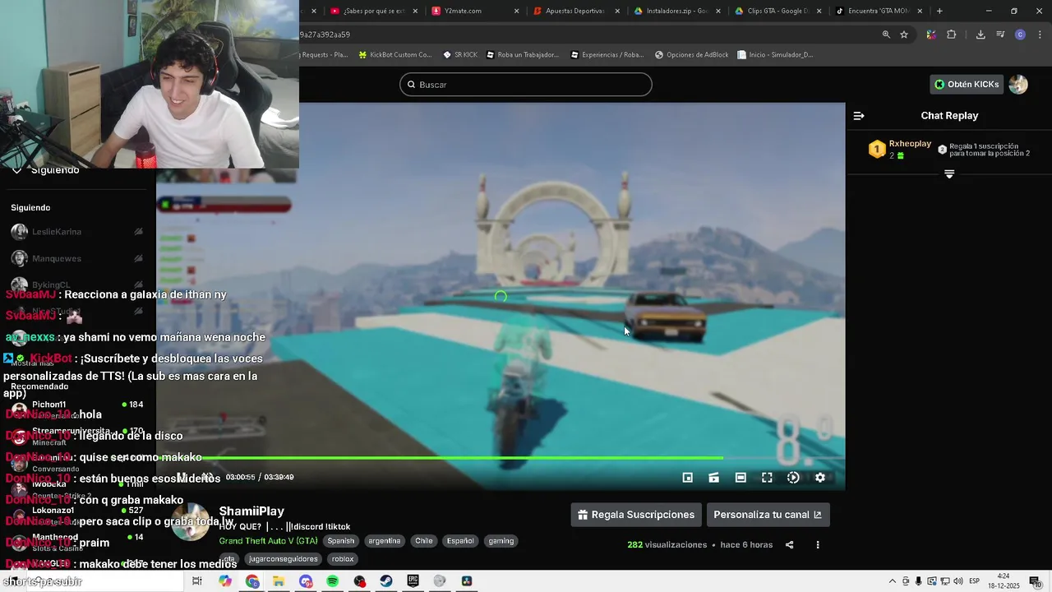Open Epic Games Launcher from taskbar

pos(413,581)
